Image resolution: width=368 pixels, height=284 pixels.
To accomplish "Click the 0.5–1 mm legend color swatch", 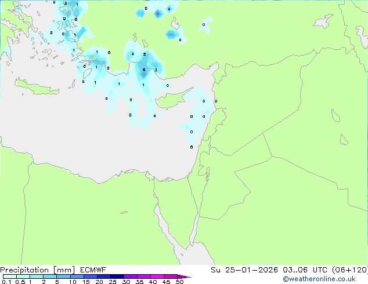I will (x=23, y=276).
